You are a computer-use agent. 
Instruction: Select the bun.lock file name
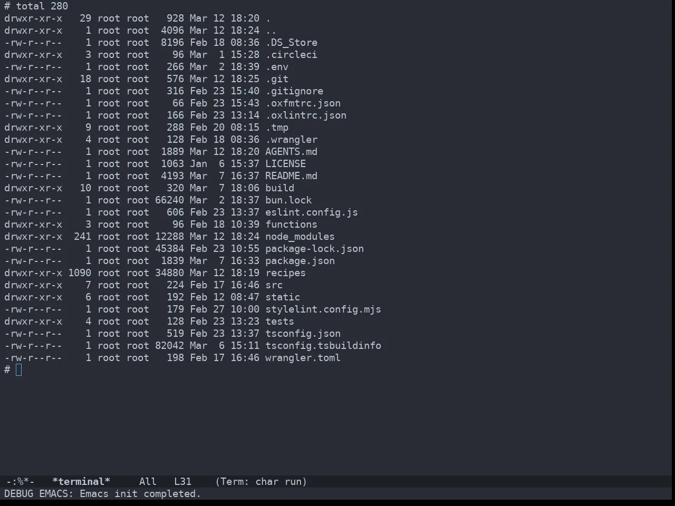pyautogui.click(x=288, y=200)
